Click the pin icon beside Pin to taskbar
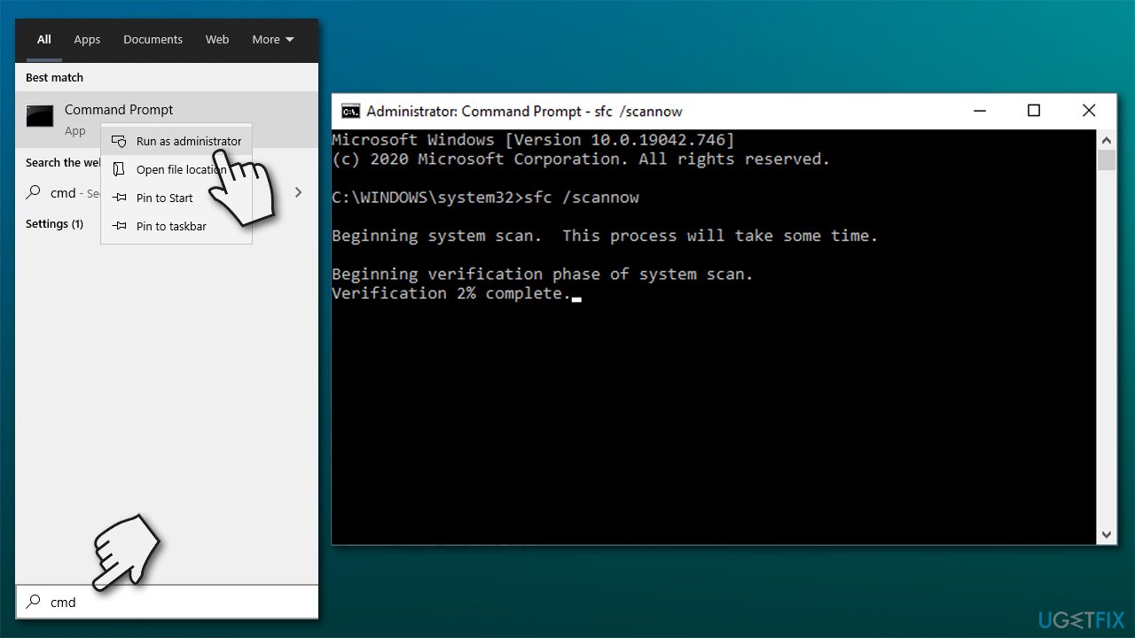Image resolution: width=1135 pixels, height=638 pixels. coord(119,227)
